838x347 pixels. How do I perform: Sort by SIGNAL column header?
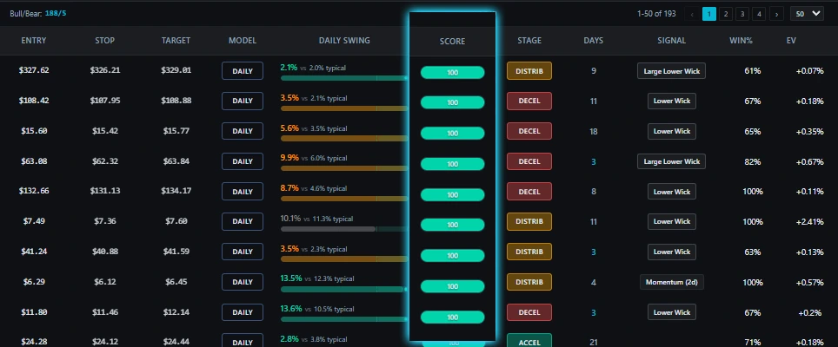coord(671,41)
